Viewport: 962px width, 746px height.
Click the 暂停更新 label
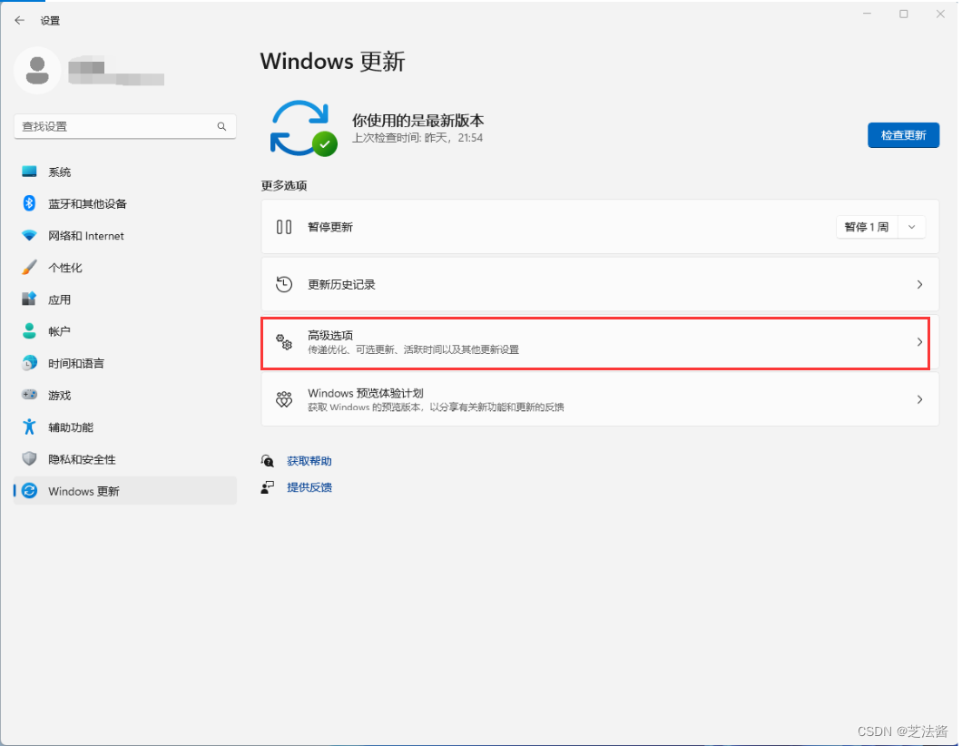click(x=330, y=227)
